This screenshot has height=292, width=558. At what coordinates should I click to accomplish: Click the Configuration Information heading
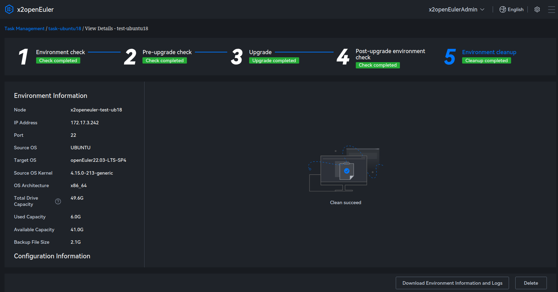(52, 256)
